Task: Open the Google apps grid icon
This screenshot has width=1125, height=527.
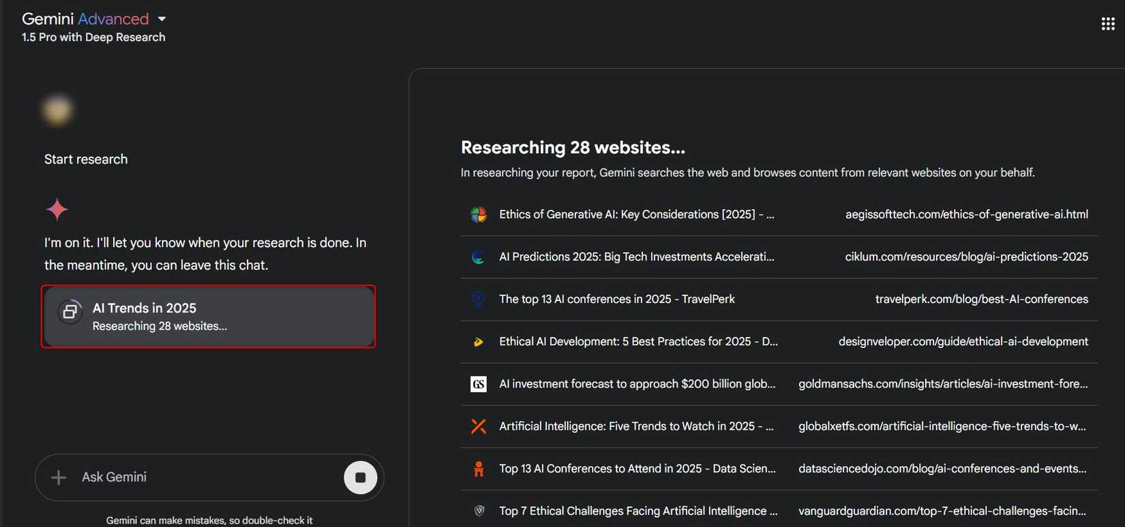Action: 1108,24
